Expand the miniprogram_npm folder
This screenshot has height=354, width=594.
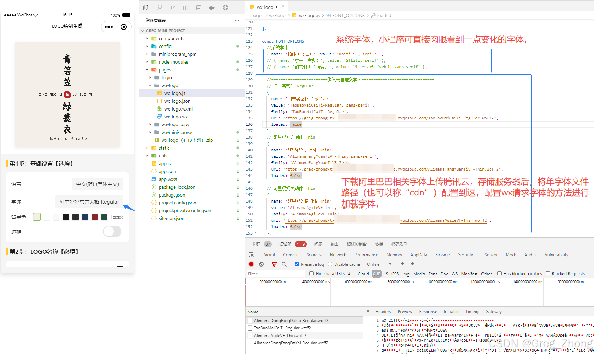coord(147,54)
